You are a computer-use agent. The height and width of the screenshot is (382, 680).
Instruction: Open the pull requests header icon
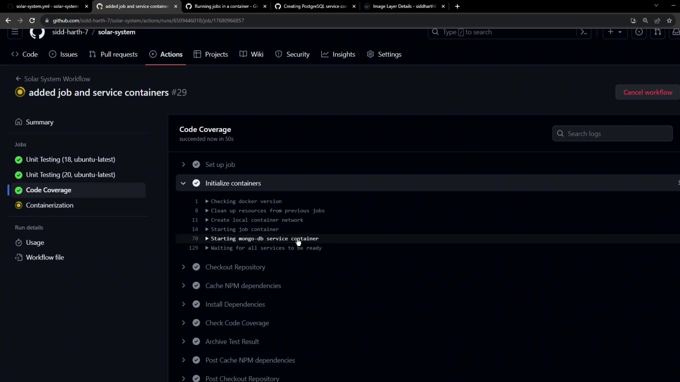click(658, 32)
